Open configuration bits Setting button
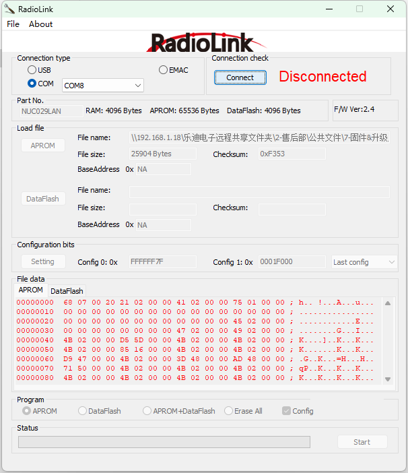Viewport: 408px width, 473px height. pyautogui.click(x=43, y=261)
